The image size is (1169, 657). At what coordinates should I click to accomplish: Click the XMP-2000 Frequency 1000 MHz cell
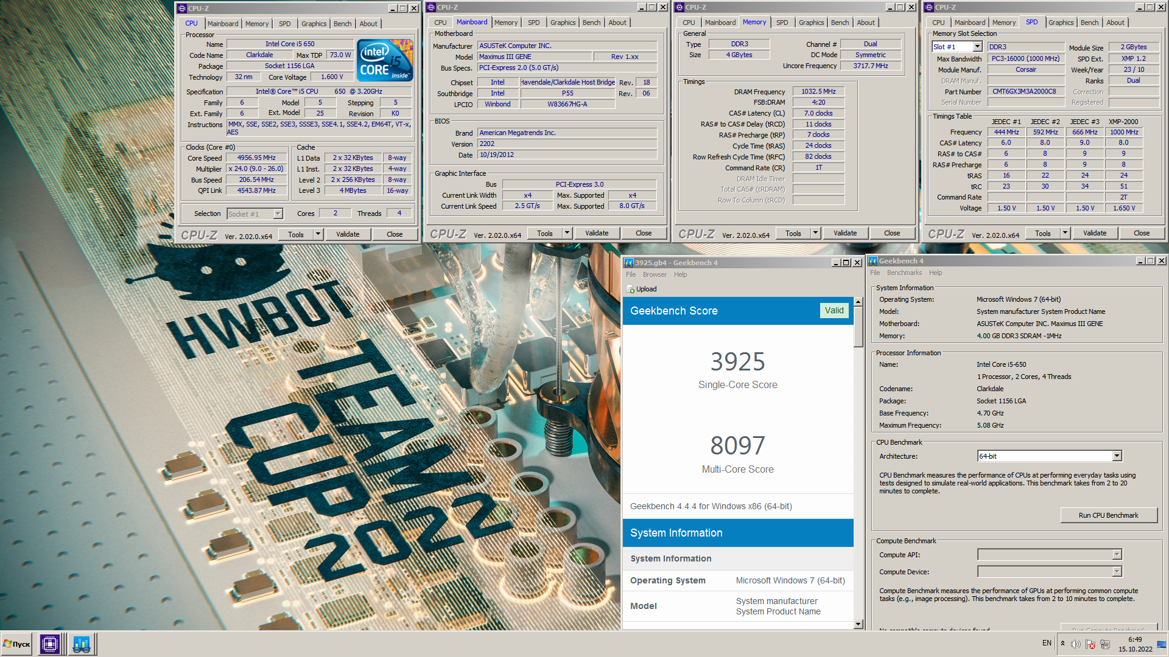coord(1123,132)
